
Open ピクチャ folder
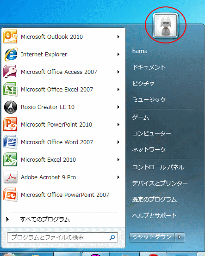[x=143, y=84]
